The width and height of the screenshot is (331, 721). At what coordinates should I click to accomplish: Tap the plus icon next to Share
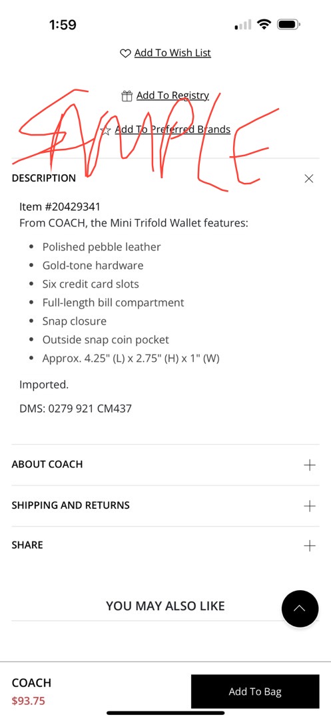310,546
